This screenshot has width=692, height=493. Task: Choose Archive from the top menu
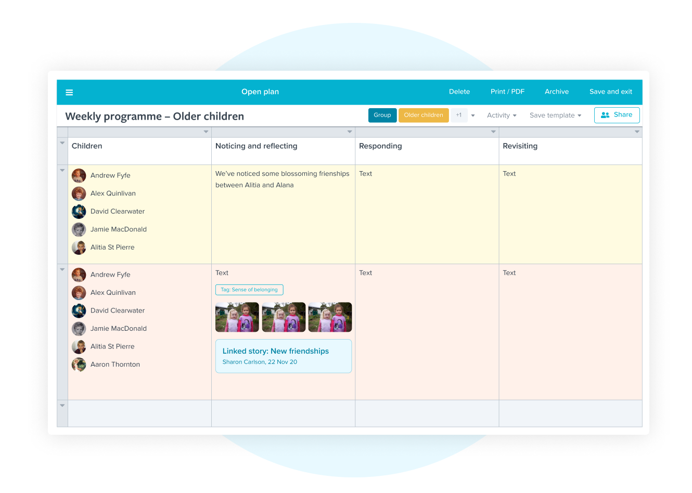557,92
